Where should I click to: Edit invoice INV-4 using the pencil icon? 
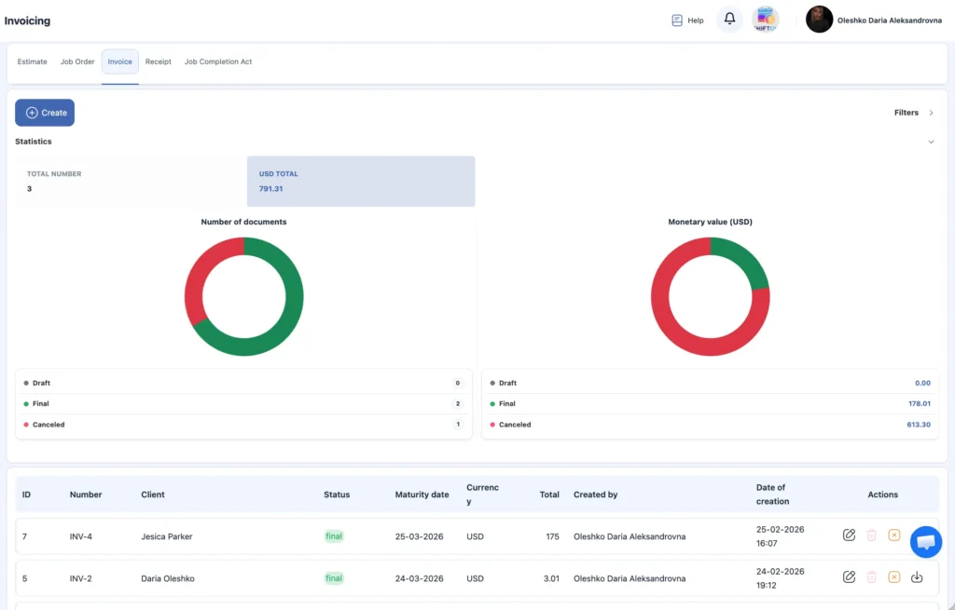coord(850,535)
